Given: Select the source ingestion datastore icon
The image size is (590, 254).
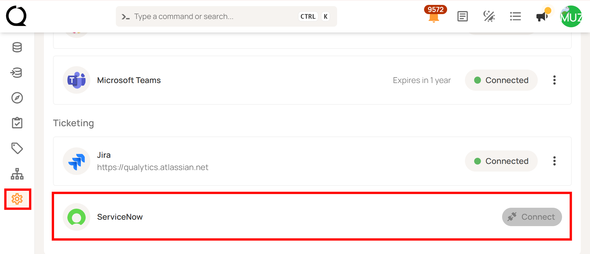Looking at the screenshot, I should (x=17, y=73).
